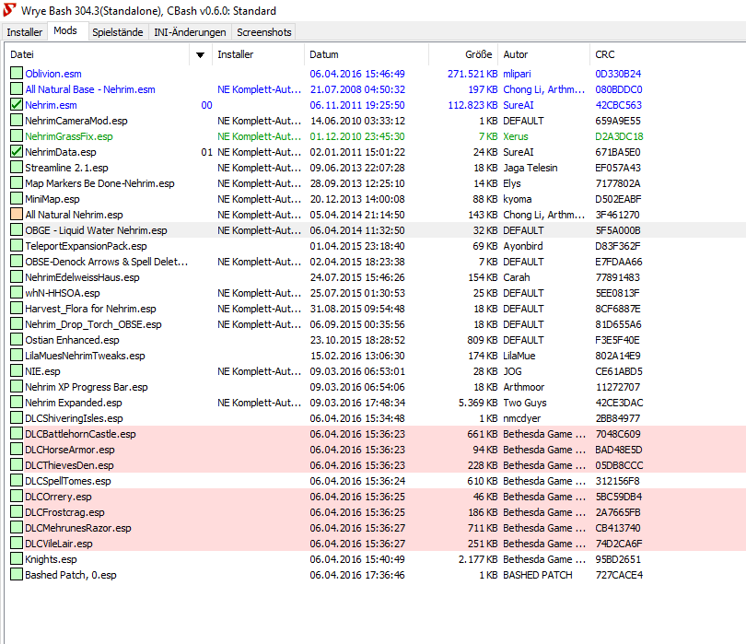This screenshot has width=746, height=644.
Task: Uncheck the NehrimData.esp checkbox
Action: [16, 152]
